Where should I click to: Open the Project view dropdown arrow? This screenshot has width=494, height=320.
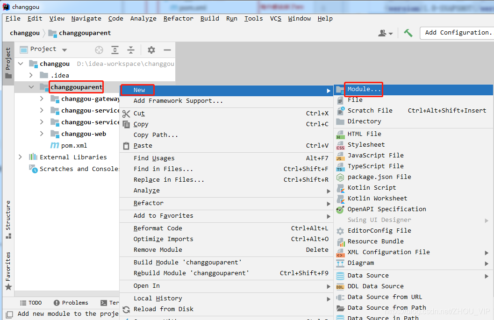tap(64, 50)
